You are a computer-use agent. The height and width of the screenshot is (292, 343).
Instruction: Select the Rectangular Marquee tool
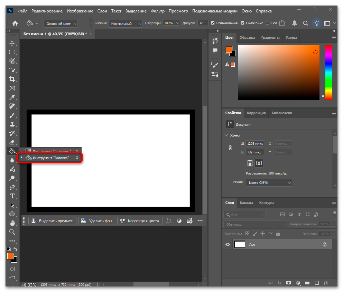coord(12,52)
